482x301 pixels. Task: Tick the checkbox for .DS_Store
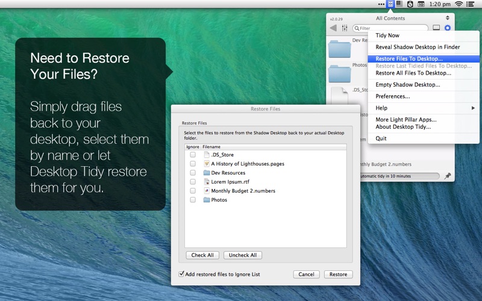click(x=193, y=155)
